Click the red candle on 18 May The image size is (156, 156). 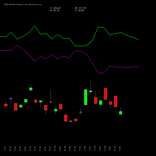pos(106,94)
